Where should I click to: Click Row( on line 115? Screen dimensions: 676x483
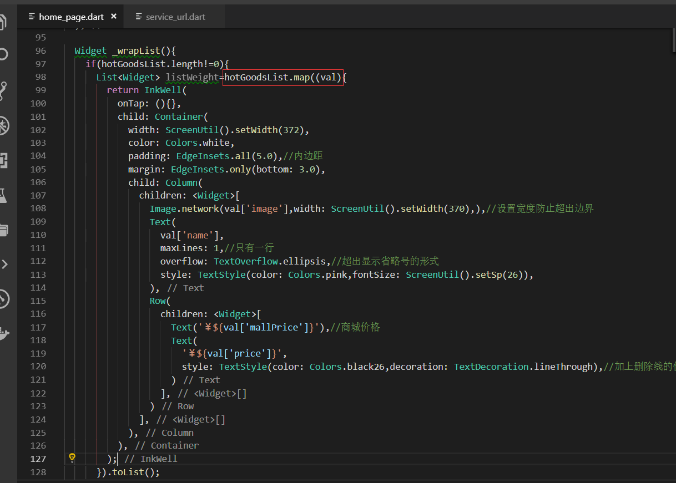(x=160, y=301)
